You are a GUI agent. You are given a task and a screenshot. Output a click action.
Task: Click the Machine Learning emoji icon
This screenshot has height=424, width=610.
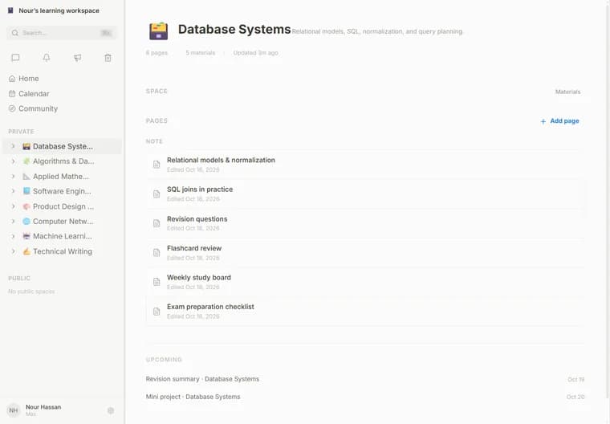pyautogui.click(x=26, y=236)
